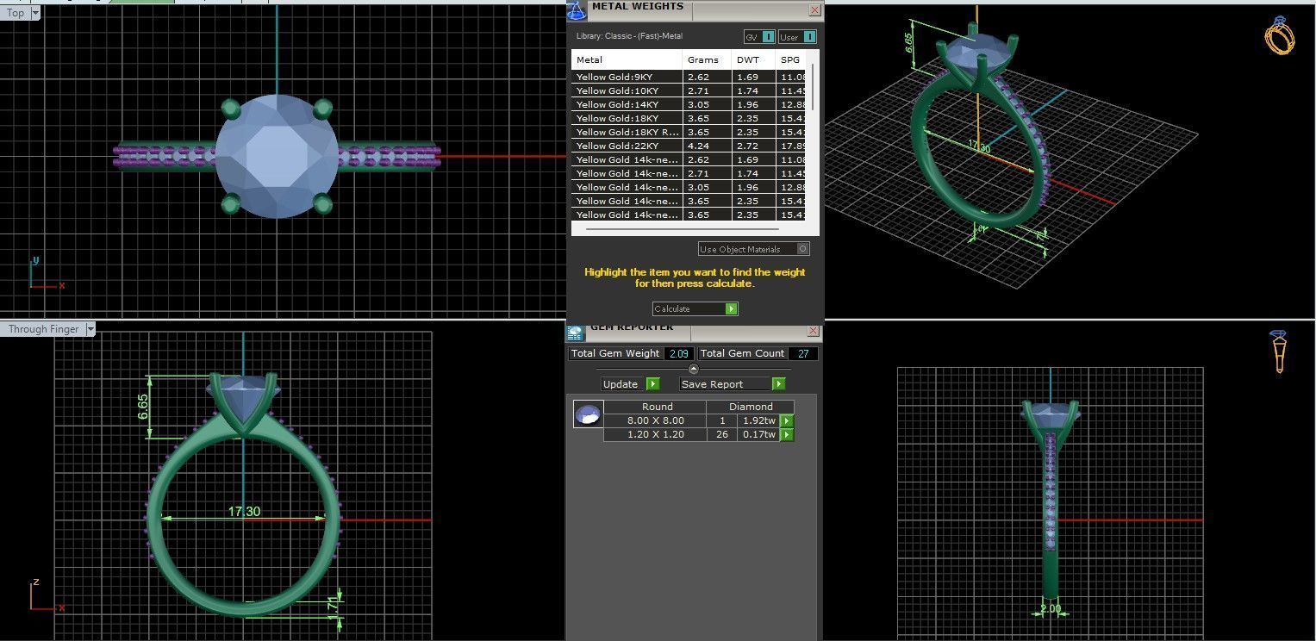1316x641 pixels.
Task: Click the 6.65 dimension in Through Finger view
Action: coord(143,407)
